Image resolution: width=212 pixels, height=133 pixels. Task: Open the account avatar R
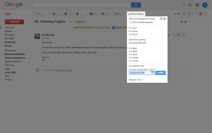(205, 5)
